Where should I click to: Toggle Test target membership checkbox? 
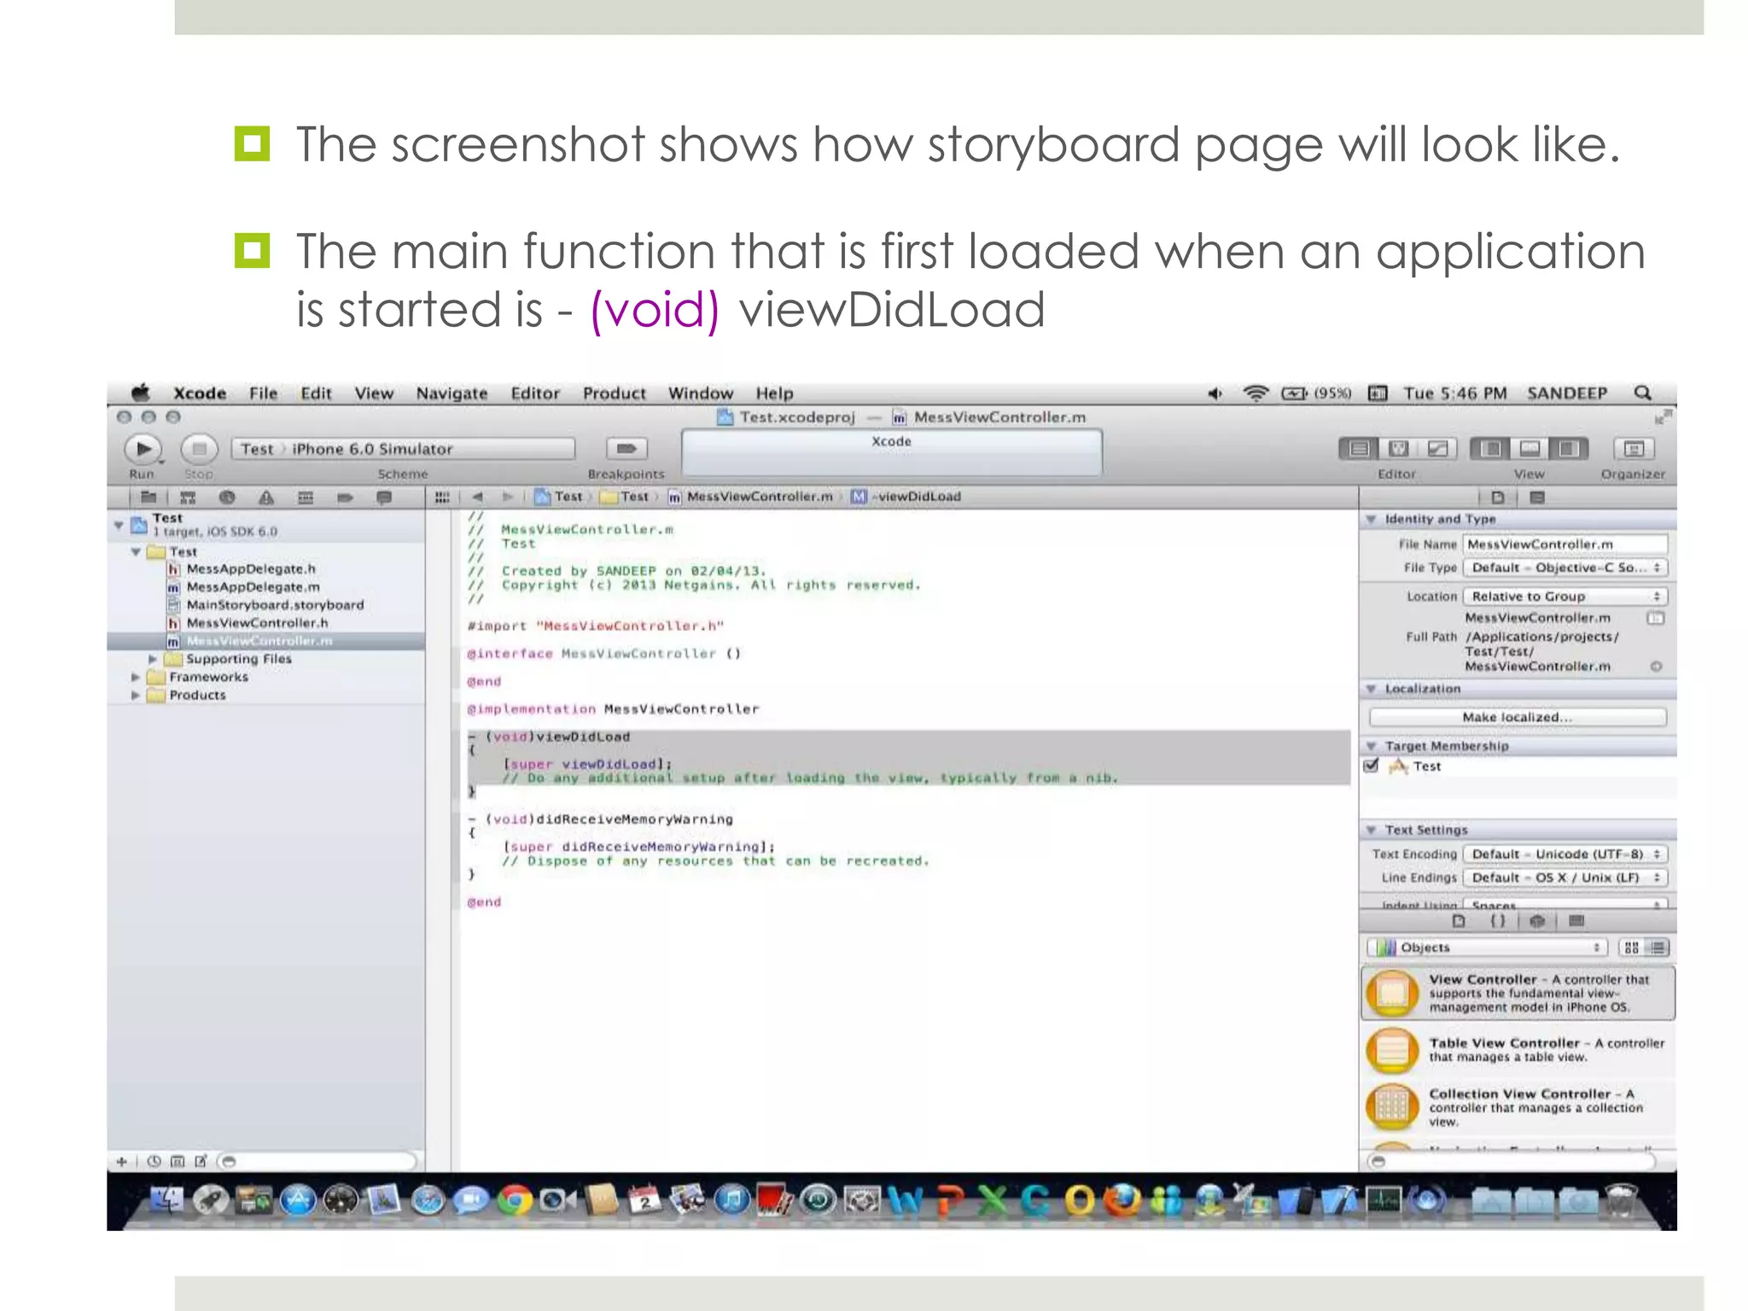click(1372, 766)
